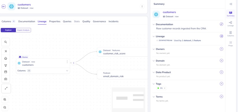Viewport: 238px width, 112px height.
Task: Open the customers node three-dot menu
Action: pyautogui.click(x=67, y=62)
